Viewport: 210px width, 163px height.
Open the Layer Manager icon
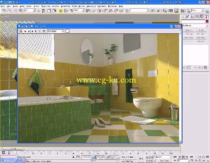click(165, 11)
